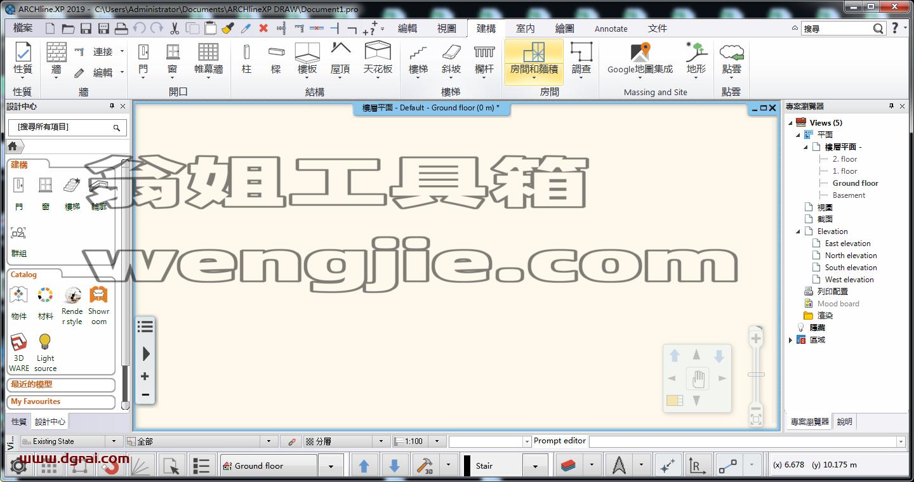
Task: Open the 地形 terrain tool
Action: (696, 52)
